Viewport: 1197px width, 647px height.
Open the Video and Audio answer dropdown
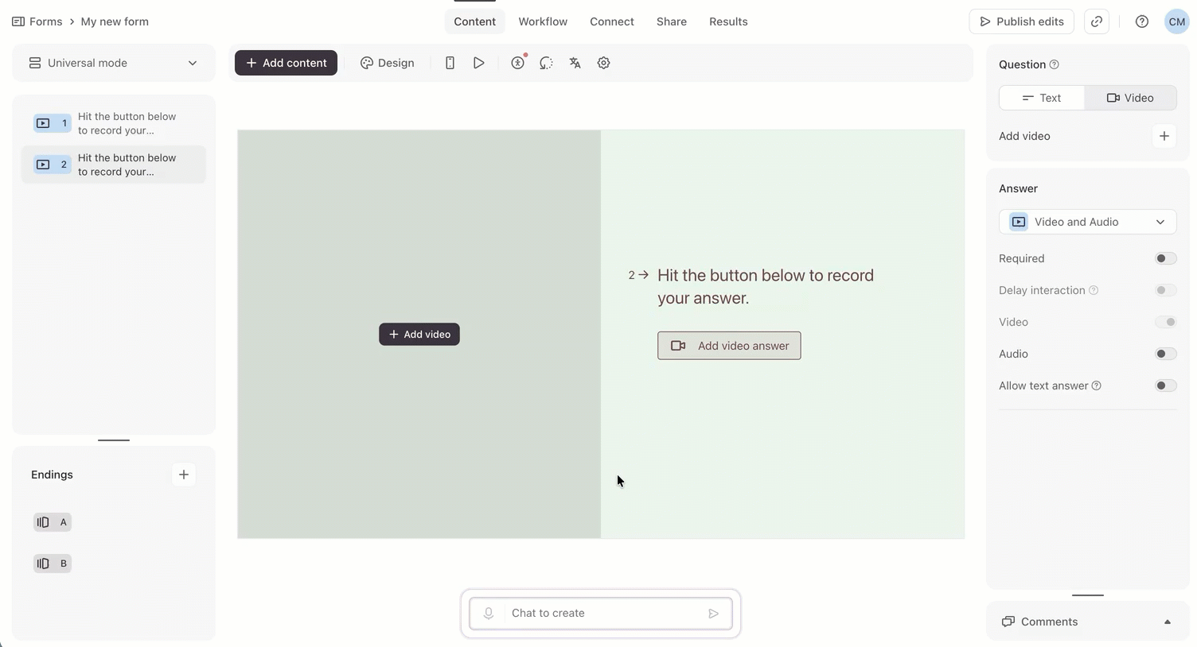click(1087, 222)
